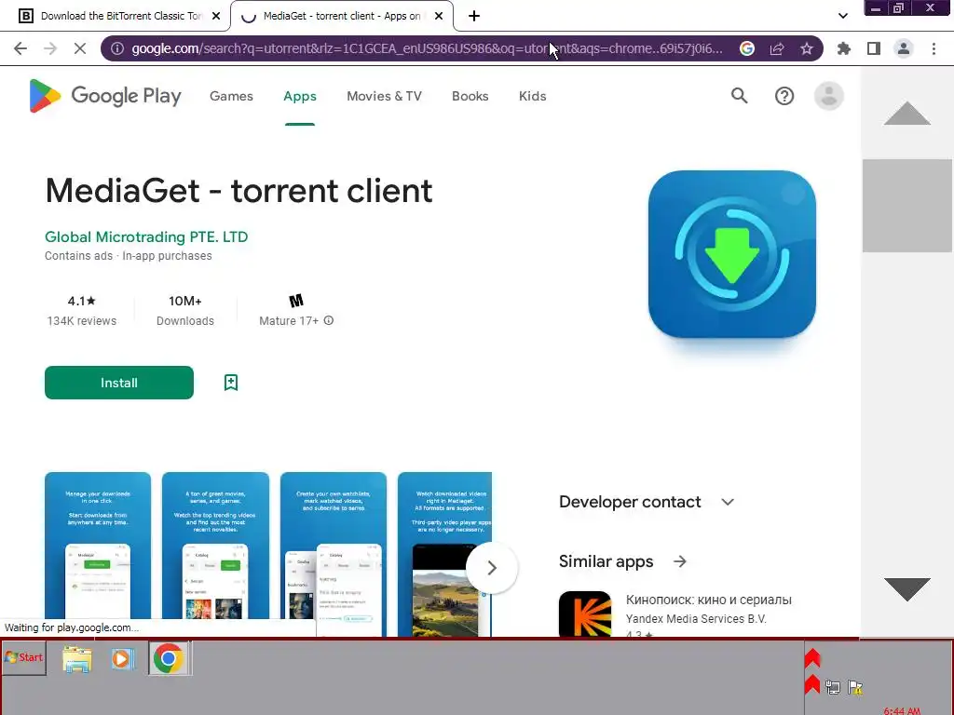954x715 pixels.
Task: Click Chrome taskbar icon
Action: pos(169,659)
